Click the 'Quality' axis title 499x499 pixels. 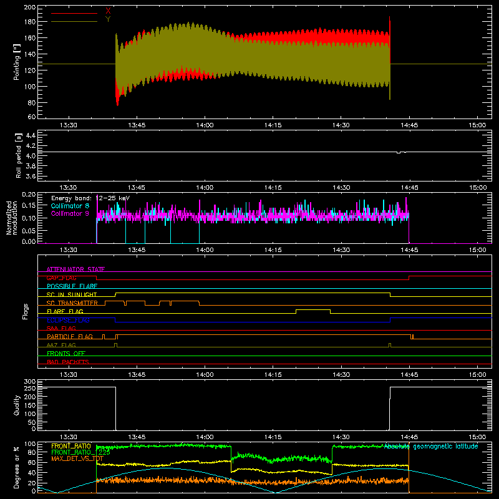(17, 405)
